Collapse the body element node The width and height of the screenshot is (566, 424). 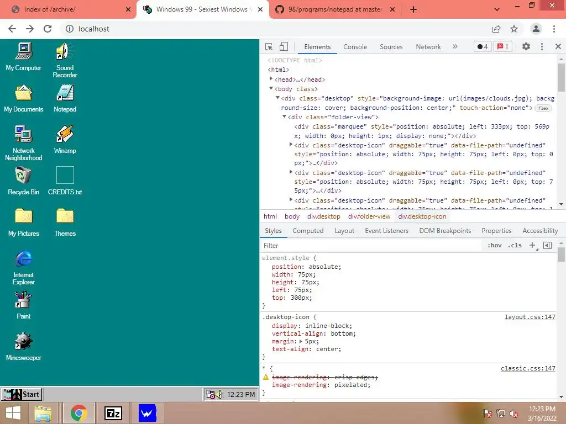click(271, 88)
